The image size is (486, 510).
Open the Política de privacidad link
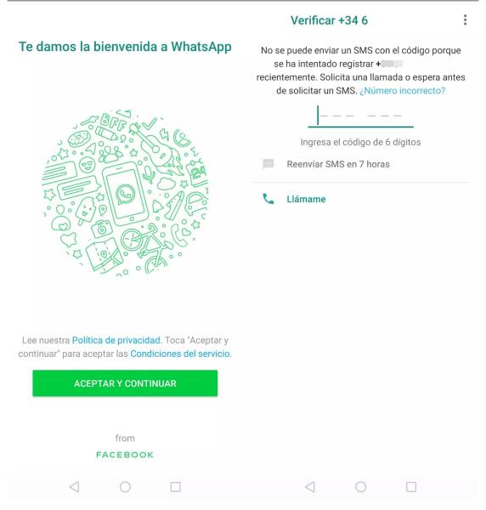coord(116,340)
